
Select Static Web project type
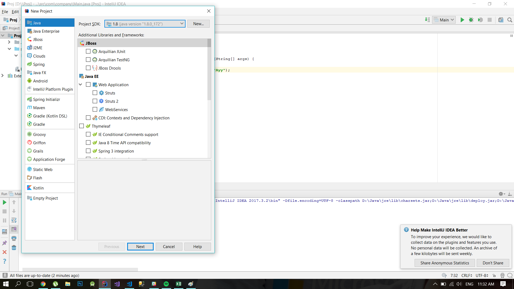tap(50, 169)
